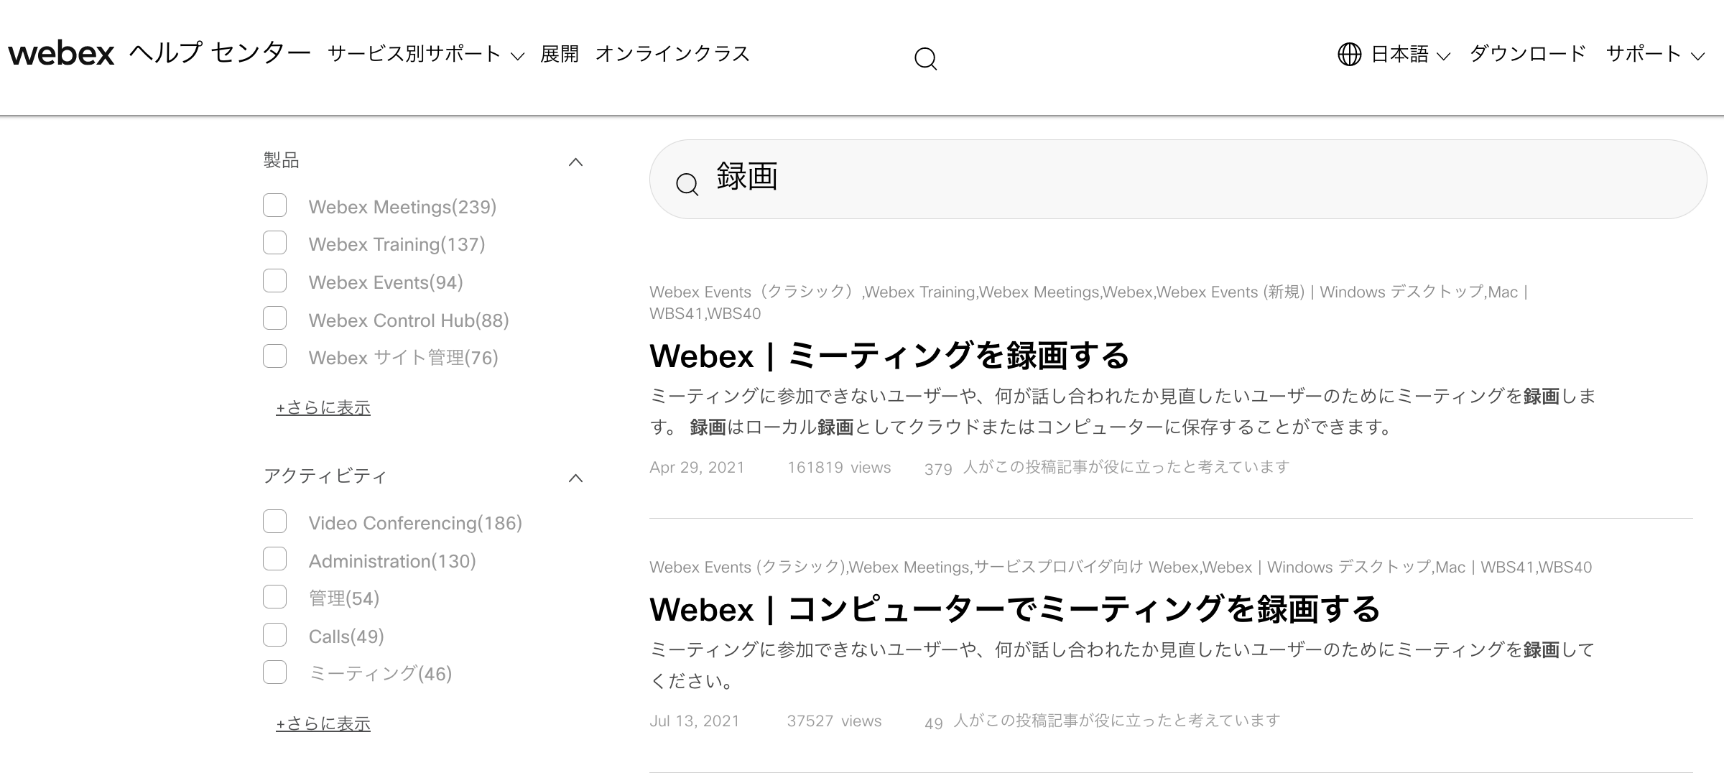Click the globe language icon
Viewport: 1724px width, 773px height.
pos(1349,53)
